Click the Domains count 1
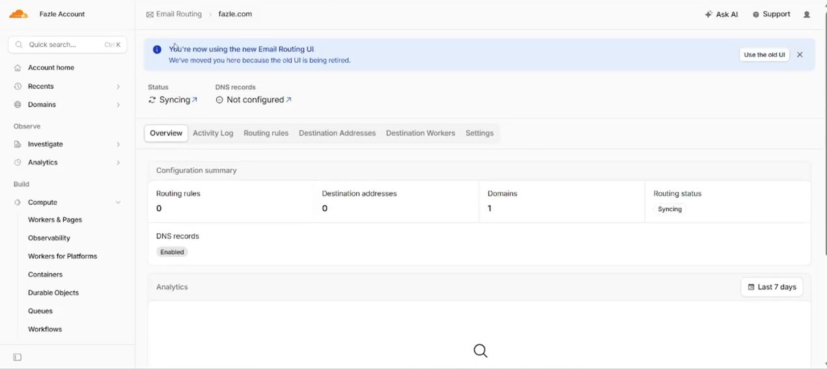This screenshot has height=369, width=827. (490, 209)
